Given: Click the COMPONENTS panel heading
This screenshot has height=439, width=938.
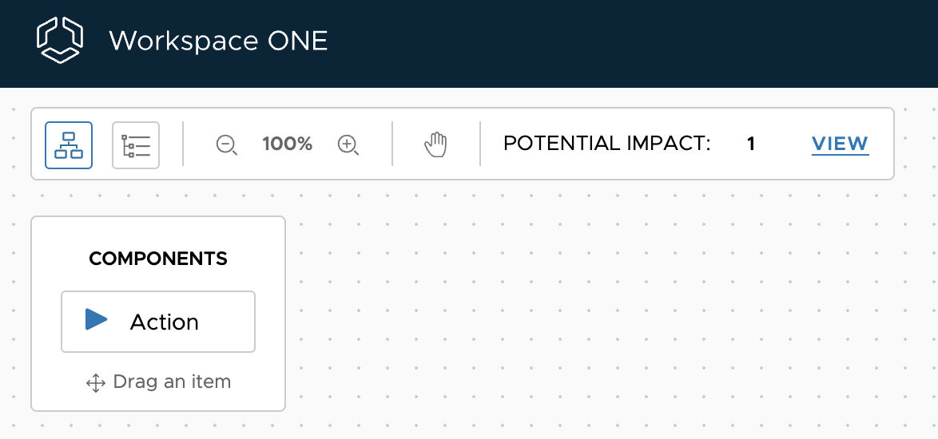Looking at the screenshot, I should 158,259.
